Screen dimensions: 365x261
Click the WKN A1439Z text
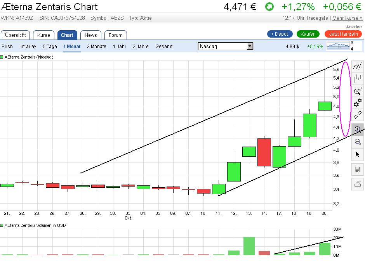tap(17, 18)
